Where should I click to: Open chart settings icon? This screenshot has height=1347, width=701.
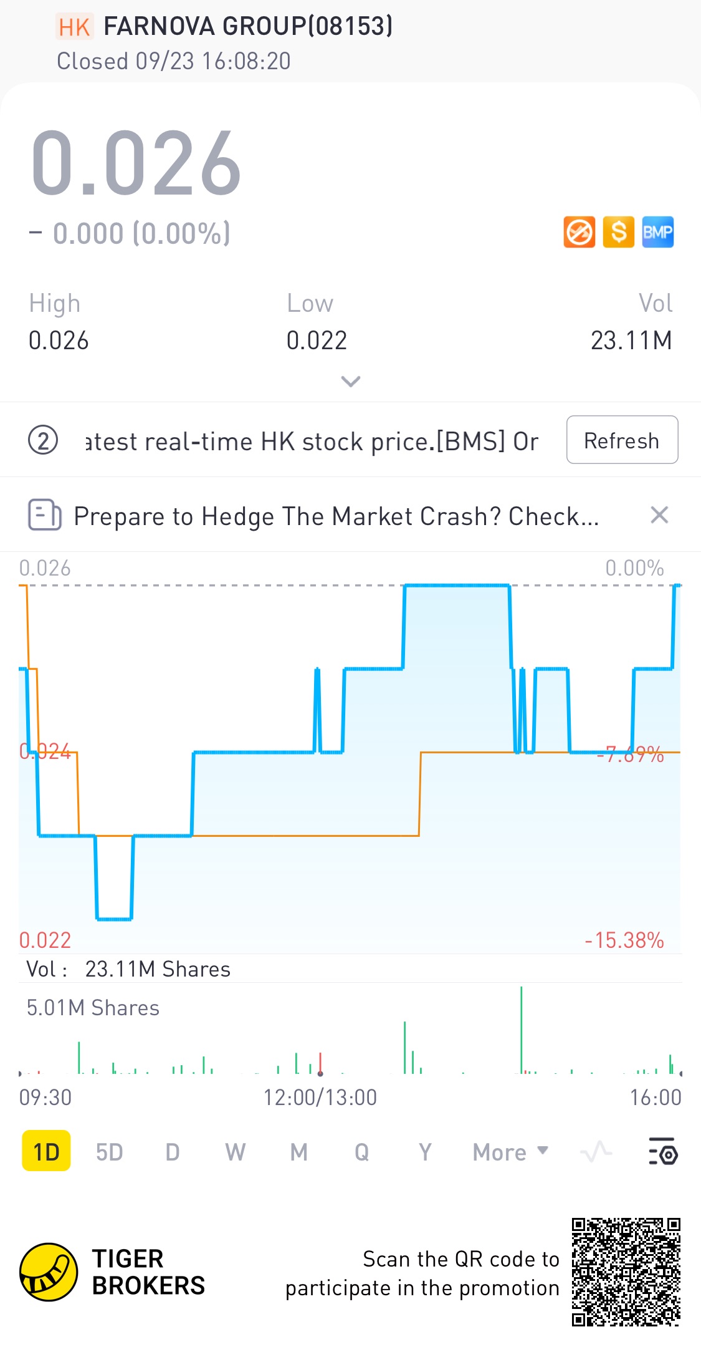pos(663,1152)
